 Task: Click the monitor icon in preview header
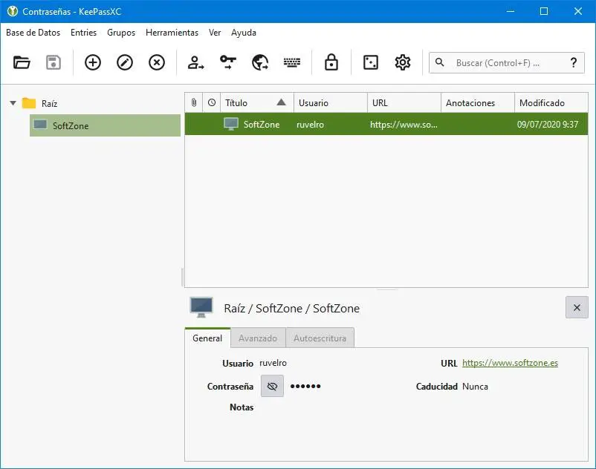coord(201,307)
